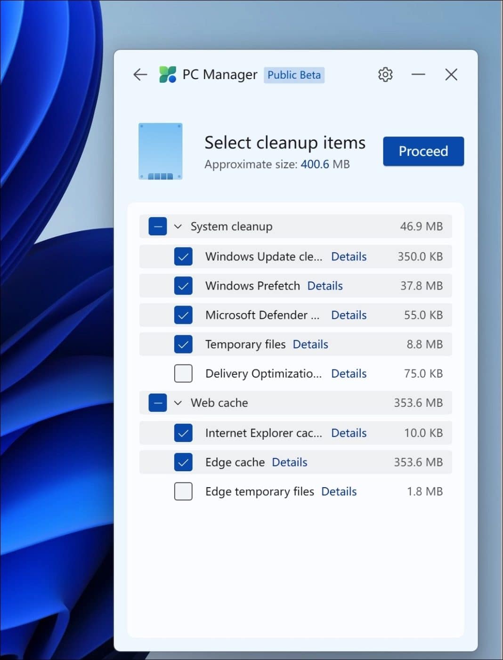The height and width of the screenshot is (660, 503).
Task: Collapse the Web cache section
Action: (x=178, y=403)
